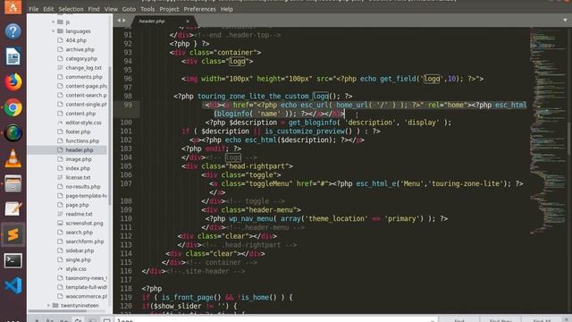Expand the twentynineteen folder arrow
572x322 pixels.
click(x=48, y=305)
